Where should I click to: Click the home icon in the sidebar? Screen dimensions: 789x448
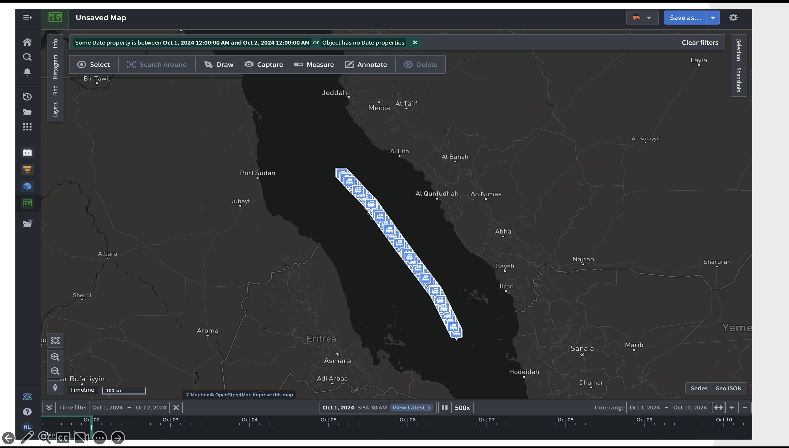pos(27,42)
